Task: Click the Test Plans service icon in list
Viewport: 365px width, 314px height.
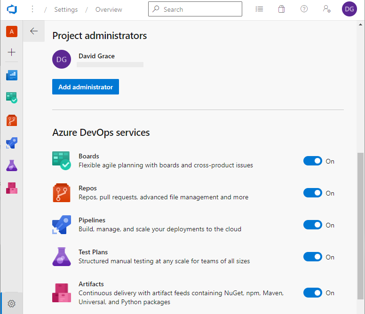Action: pyautogui.click(x=62, y=257)
